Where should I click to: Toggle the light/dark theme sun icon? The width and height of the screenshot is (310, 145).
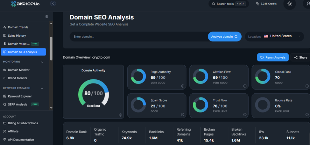pyautogui.click(x=290, y=4)
